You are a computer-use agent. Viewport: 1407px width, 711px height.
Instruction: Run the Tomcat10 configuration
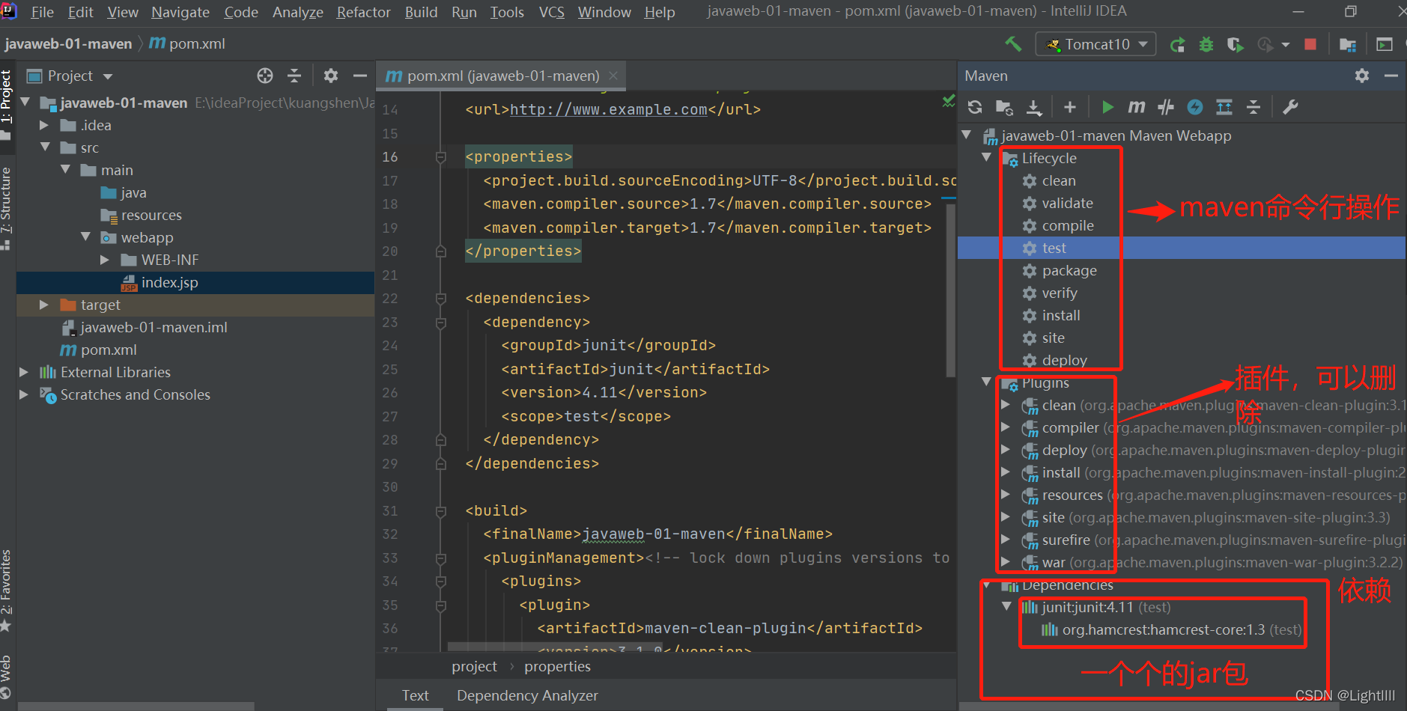click(x=1177, y=44)
